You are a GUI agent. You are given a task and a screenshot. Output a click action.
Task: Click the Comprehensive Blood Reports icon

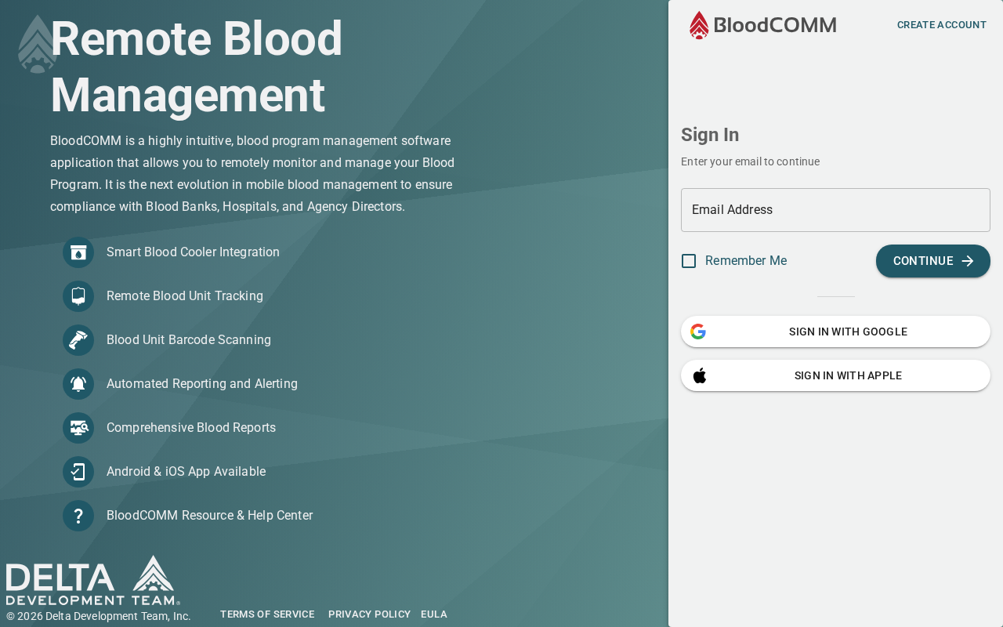coord(78,428)
